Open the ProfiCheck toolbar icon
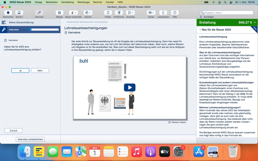 pos(119,13)
